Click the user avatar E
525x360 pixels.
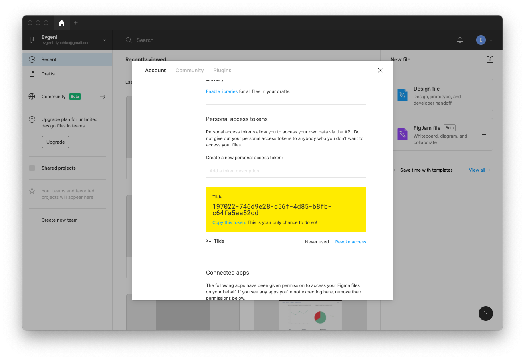tap(481, 40)
